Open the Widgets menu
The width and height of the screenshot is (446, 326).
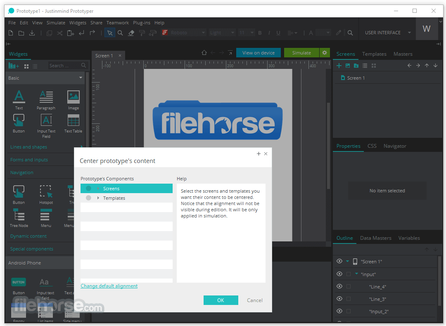click(x=78, y=23)
